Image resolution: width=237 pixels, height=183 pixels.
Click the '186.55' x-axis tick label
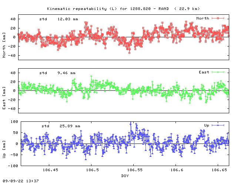coord(135,170)
